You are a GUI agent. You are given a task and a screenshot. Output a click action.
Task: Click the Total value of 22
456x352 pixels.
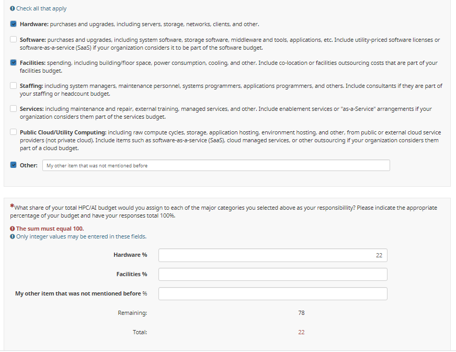[301, 333]
